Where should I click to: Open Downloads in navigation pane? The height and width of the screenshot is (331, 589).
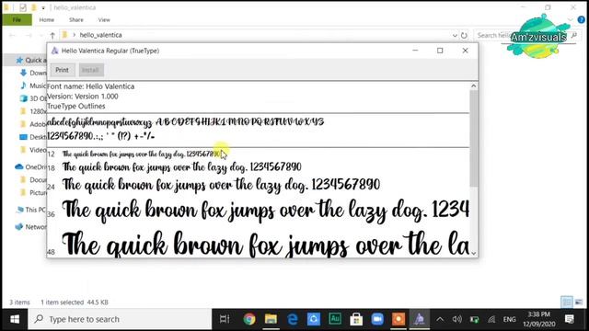(x=33, y=73)
